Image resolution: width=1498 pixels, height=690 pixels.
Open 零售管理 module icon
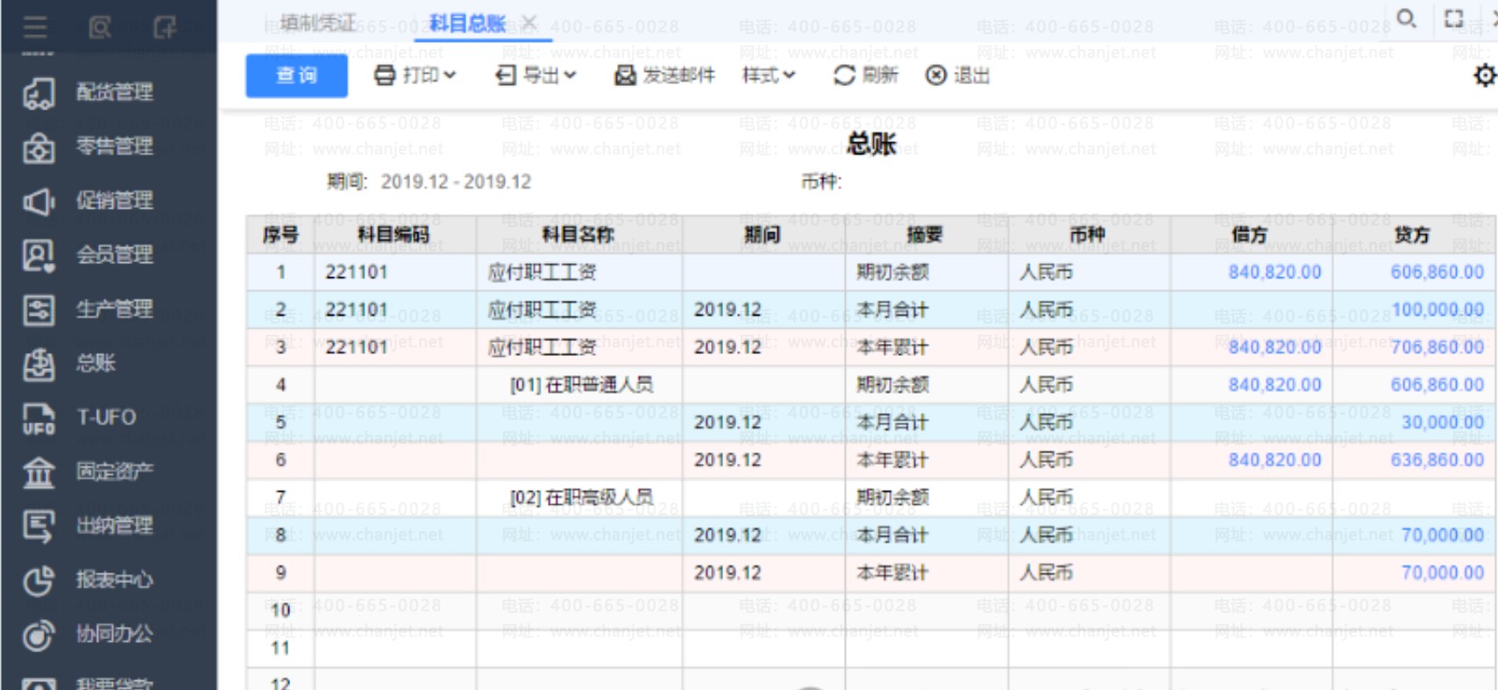39,146
